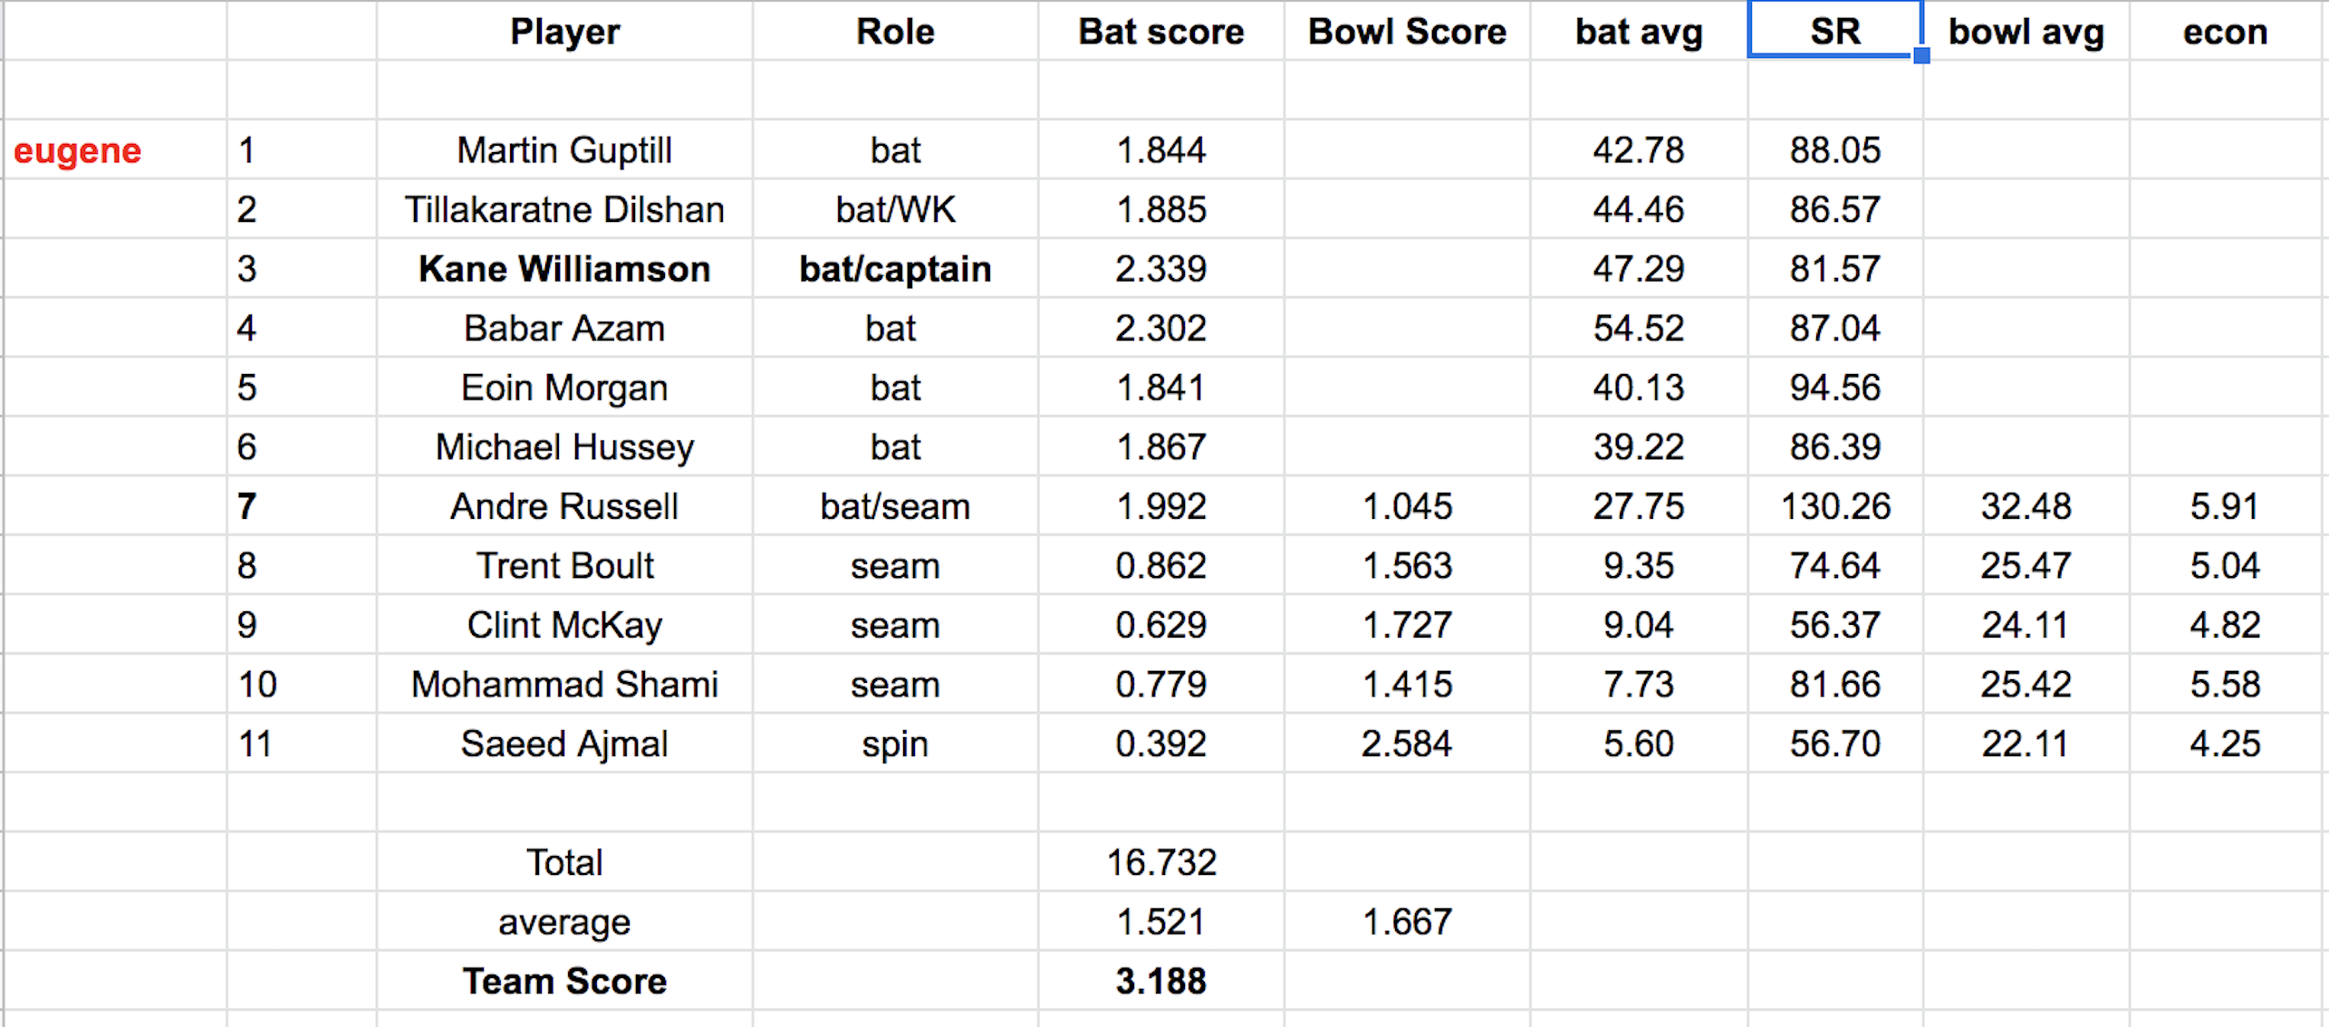Click the bowl avg header cell
The width and height of the screenshot is (2329, 1027).
pos(2026,32)
